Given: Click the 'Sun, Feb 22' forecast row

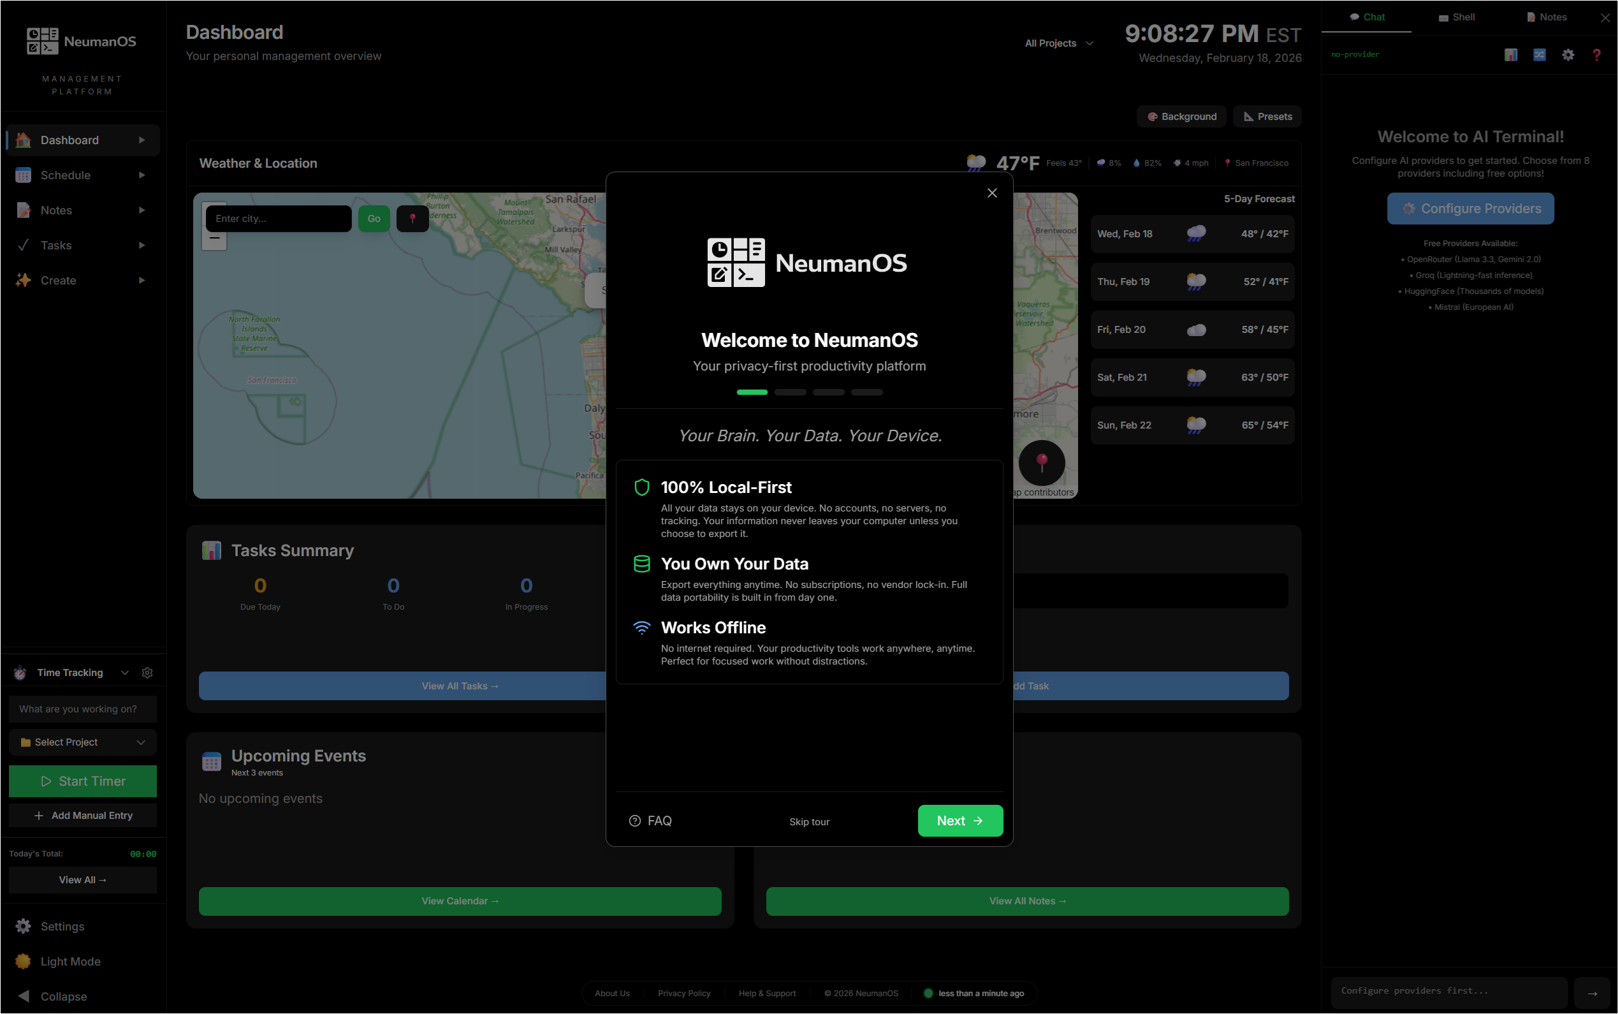Looking at the screenshot, I should click(1192, 425).
